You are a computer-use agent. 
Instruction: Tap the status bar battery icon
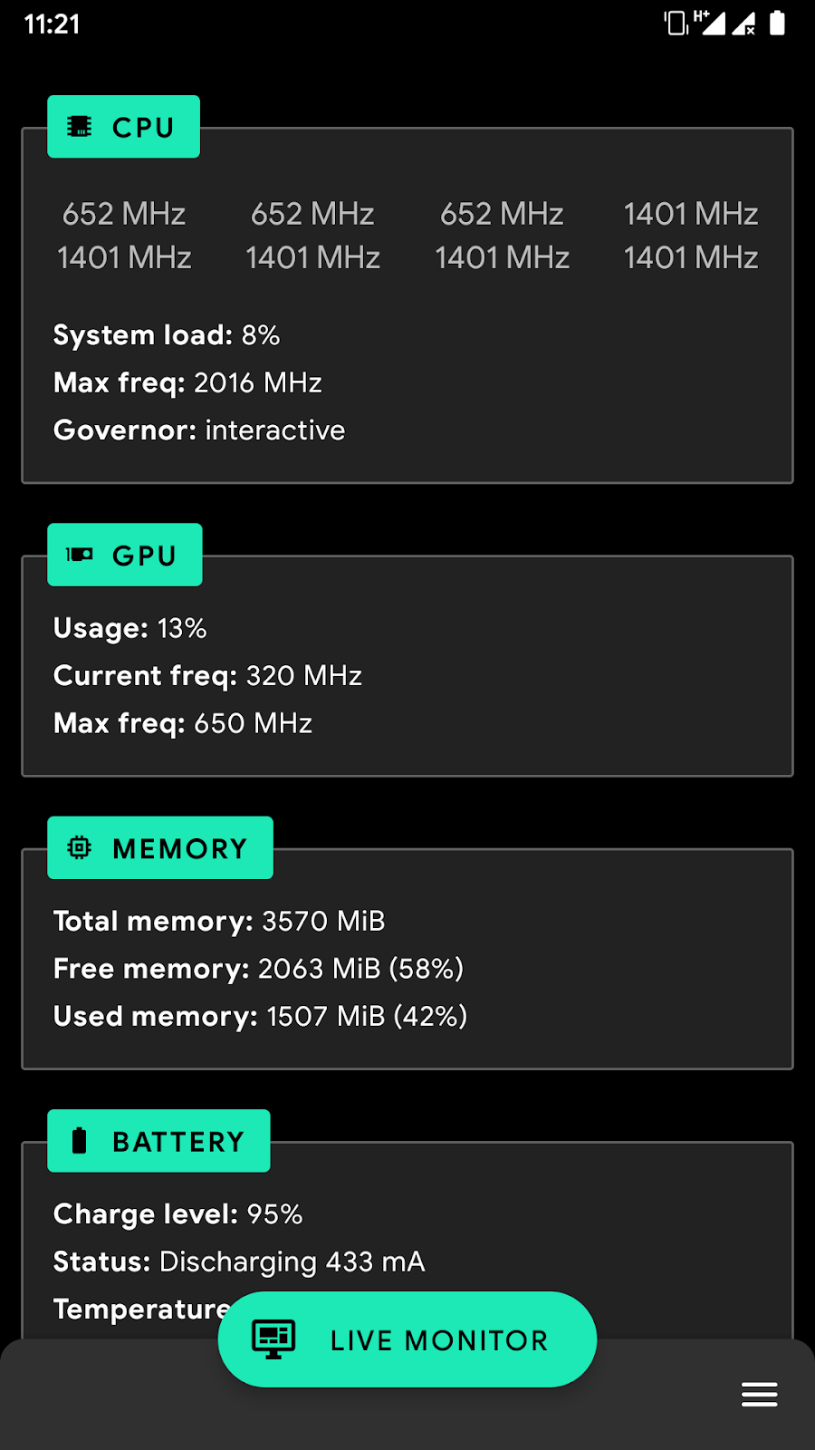(x=777, y=23)
